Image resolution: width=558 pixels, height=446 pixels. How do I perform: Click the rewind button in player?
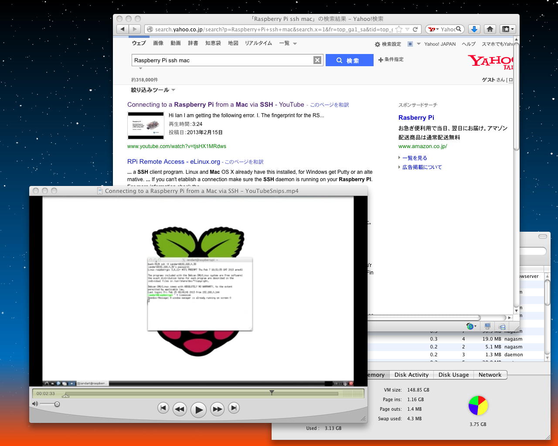click(179, 409)
